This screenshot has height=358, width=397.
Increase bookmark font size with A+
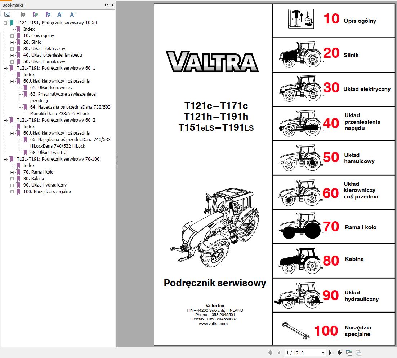(60, 14)
